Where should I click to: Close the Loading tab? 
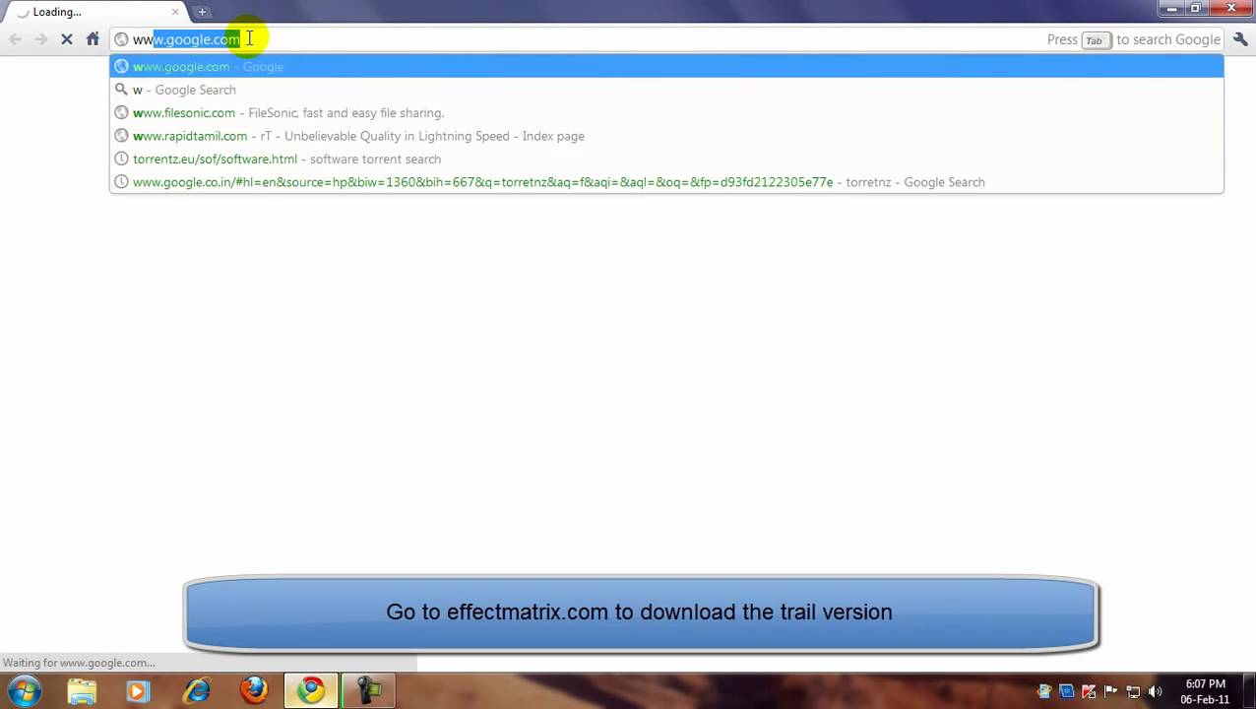click(175, 12)
